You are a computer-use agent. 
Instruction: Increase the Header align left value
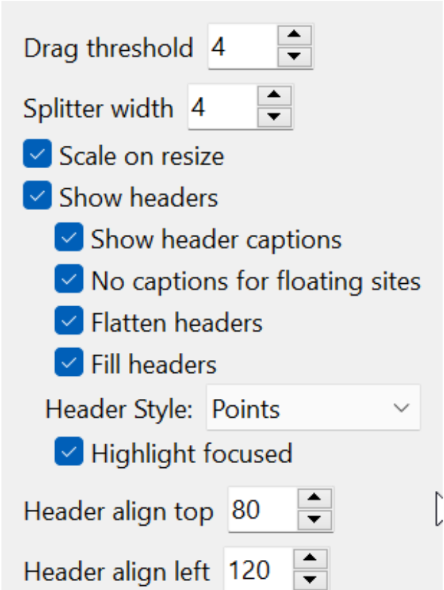314,559
